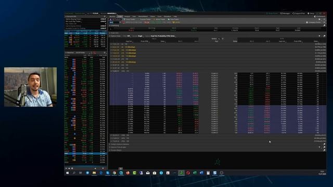Switch to the Monitor tab
Screen dimensions: 333x187
[112, 16]
